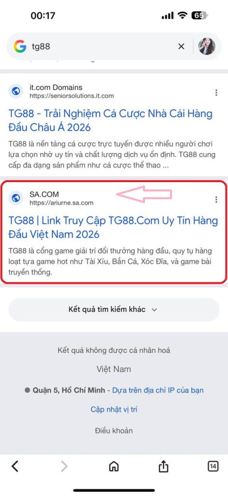Screen dimensions: 228x496
Task: Open the profile avatar picture
Action: (x=207, y=46)
